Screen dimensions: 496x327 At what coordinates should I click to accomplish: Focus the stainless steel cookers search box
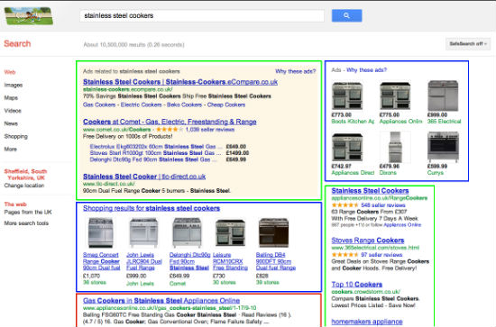coord(202,15)
